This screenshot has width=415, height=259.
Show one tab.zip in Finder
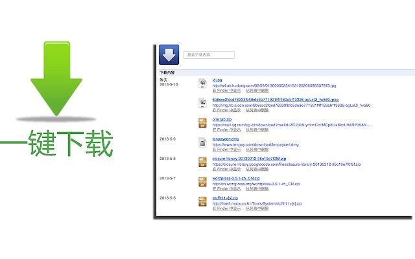[x=226, y=129]
